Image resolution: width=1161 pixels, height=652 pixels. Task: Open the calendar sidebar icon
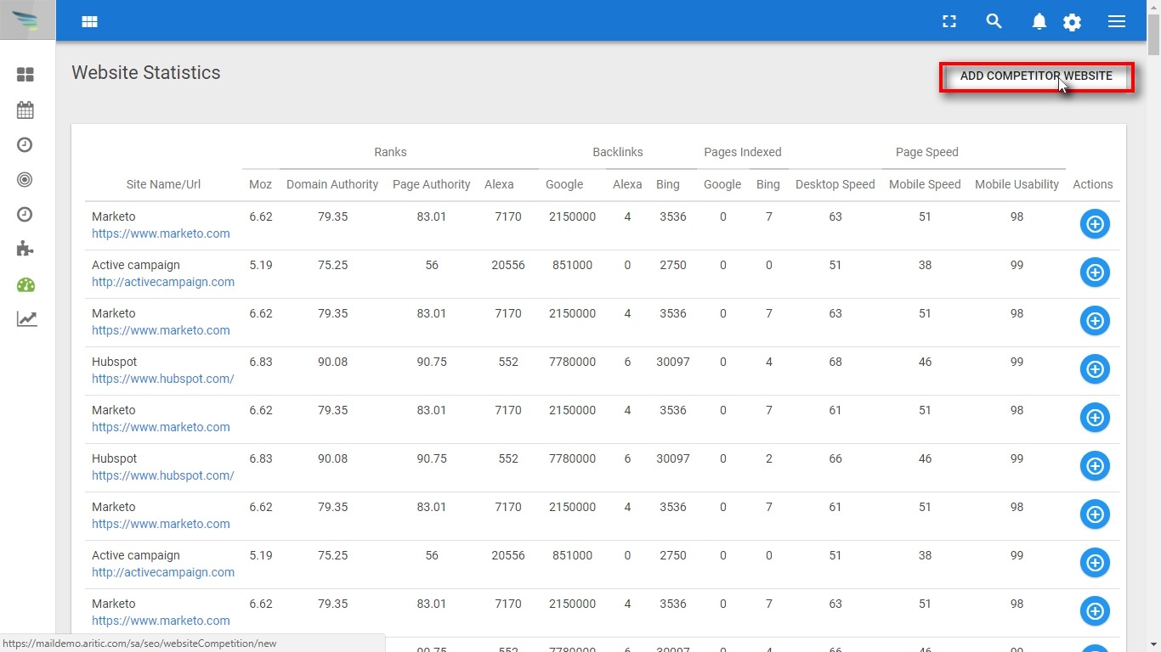25,110
